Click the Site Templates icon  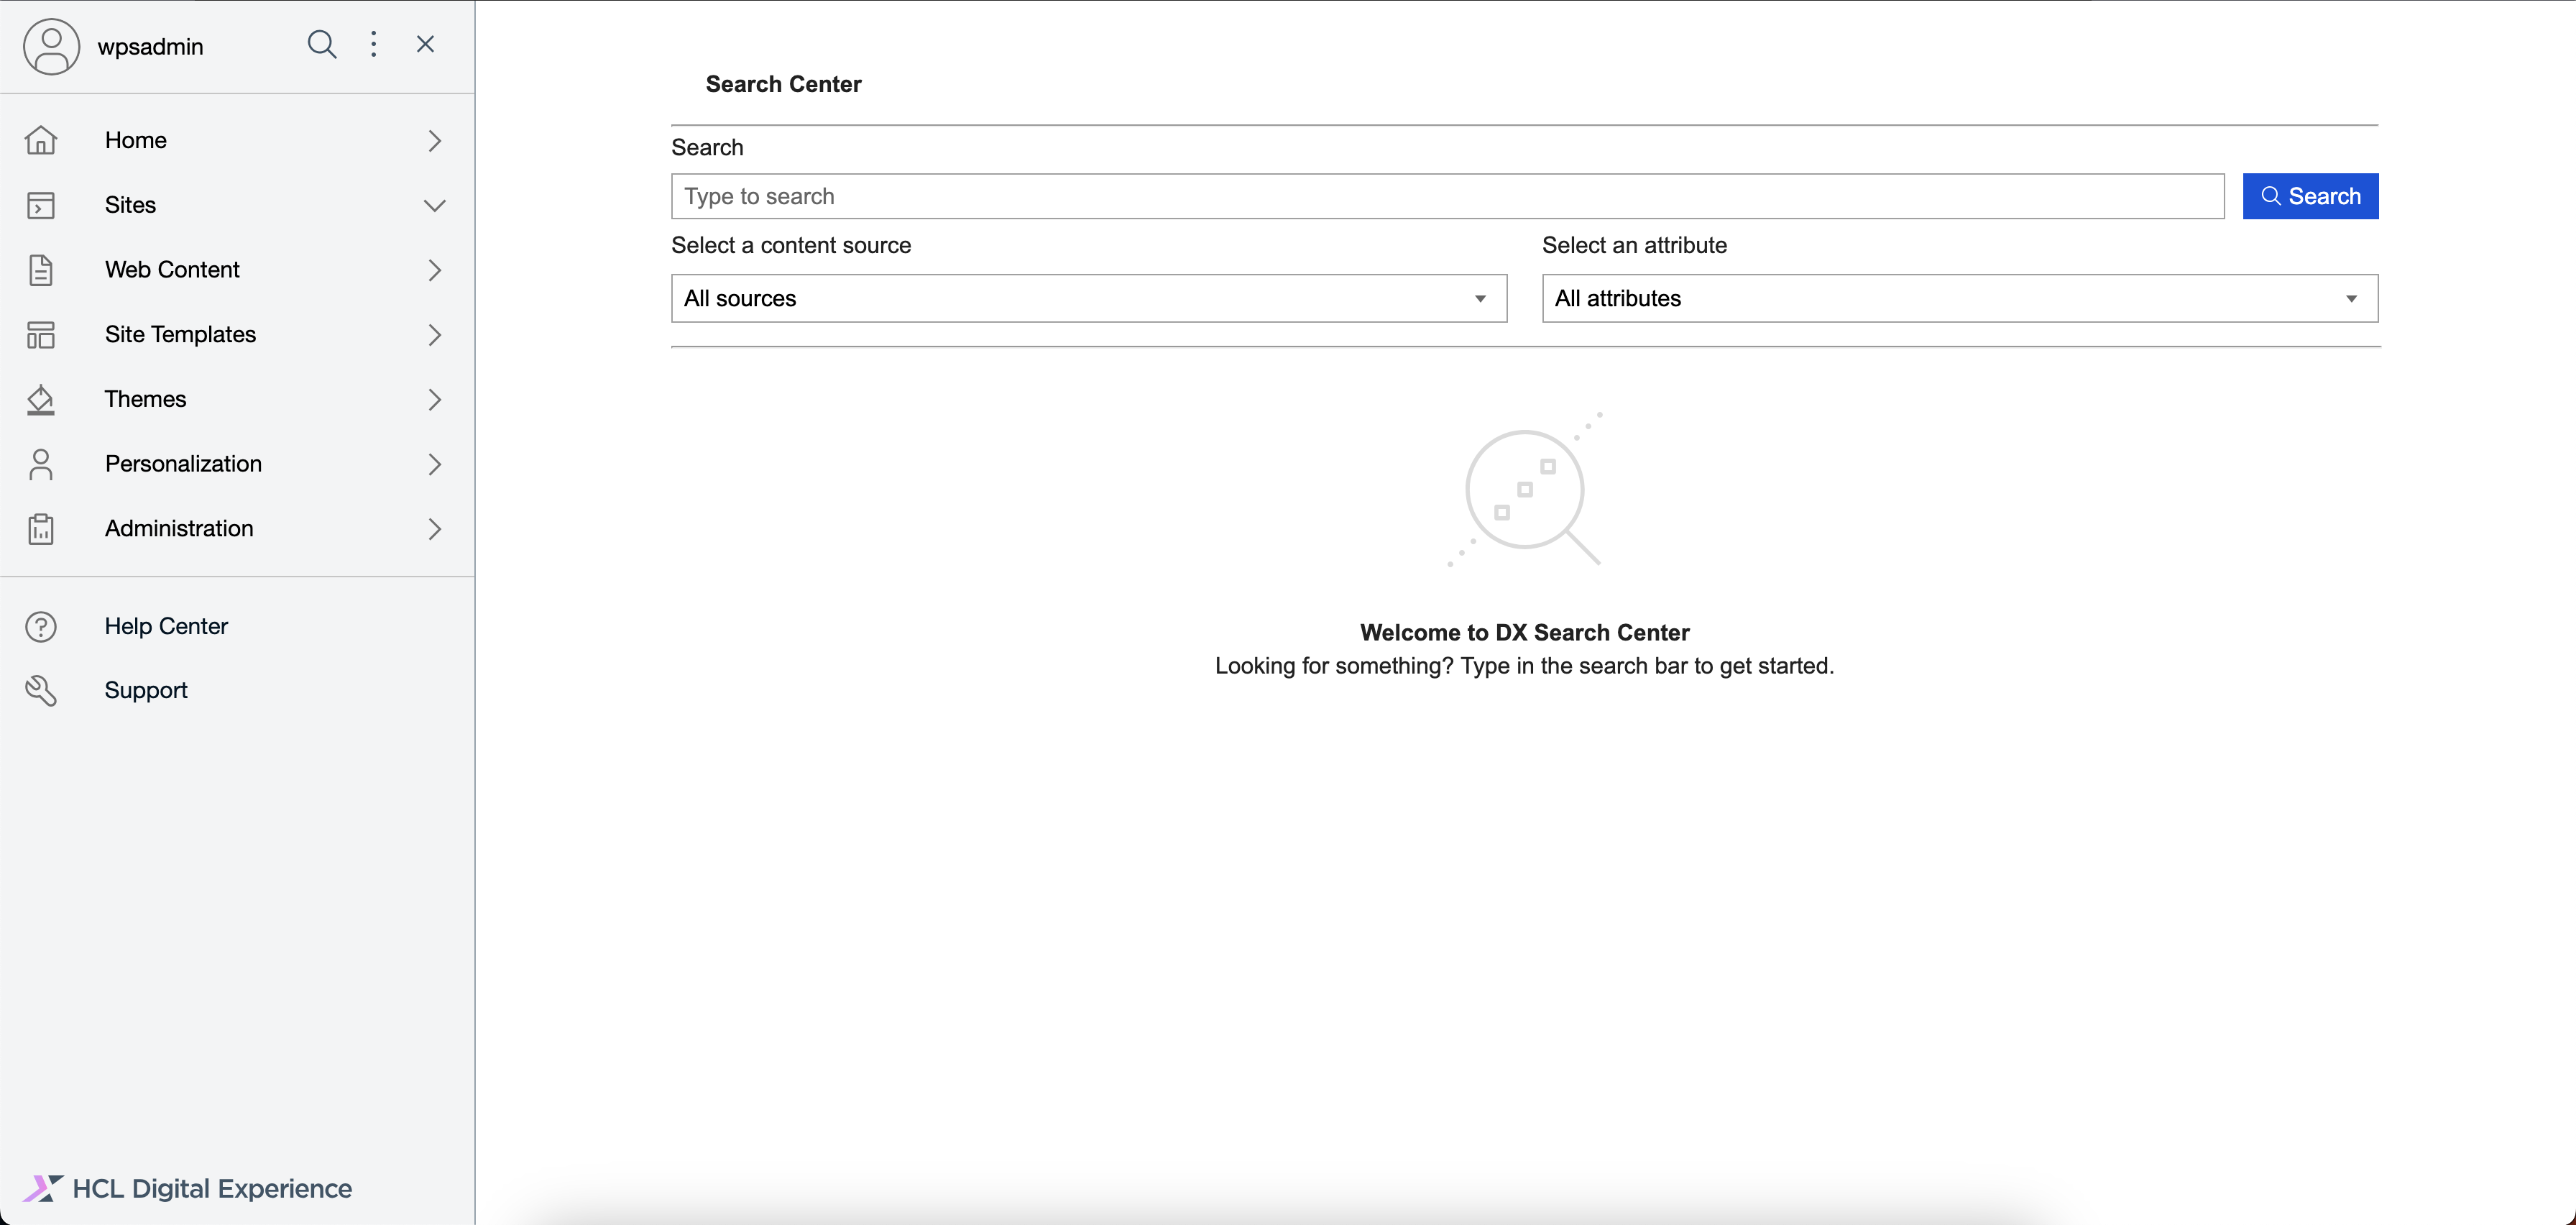click(41, 334)
